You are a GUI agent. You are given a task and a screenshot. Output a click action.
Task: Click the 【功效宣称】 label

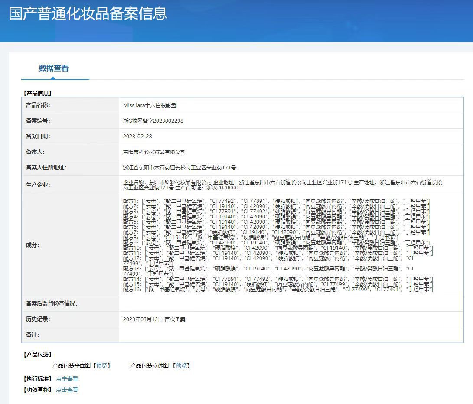click(38, 390)
